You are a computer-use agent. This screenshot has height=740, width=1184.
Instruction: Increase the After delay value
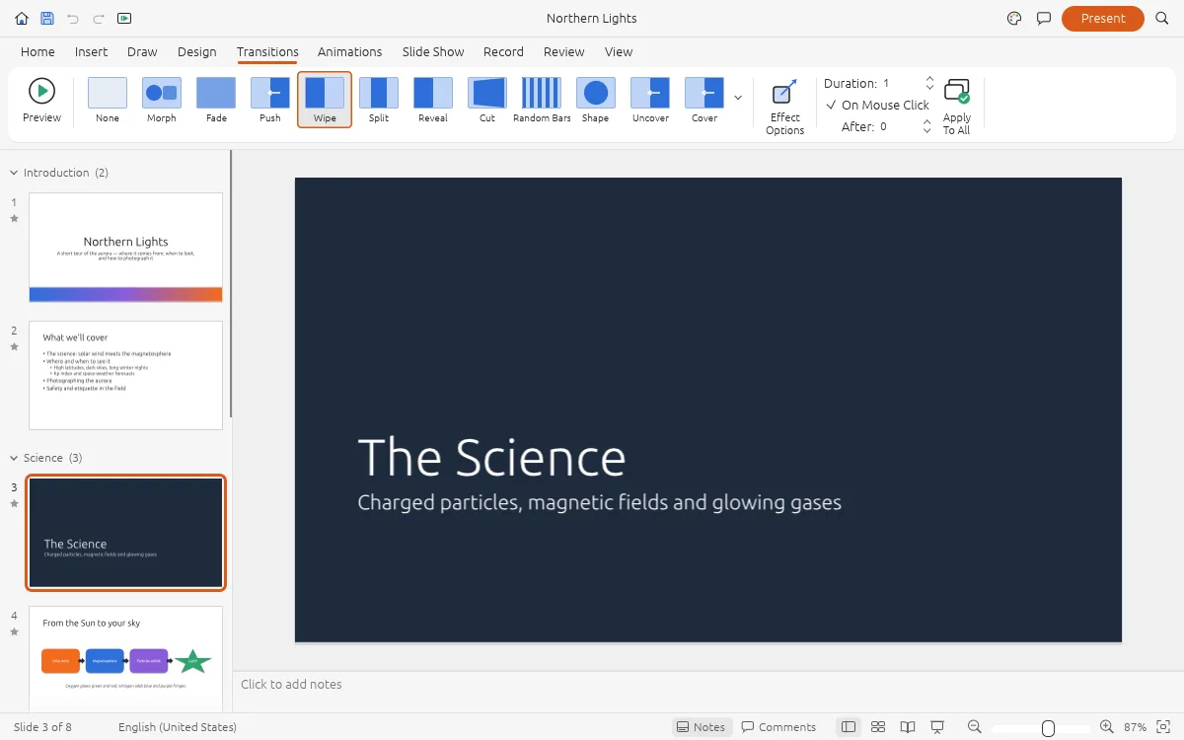point(926,121)
